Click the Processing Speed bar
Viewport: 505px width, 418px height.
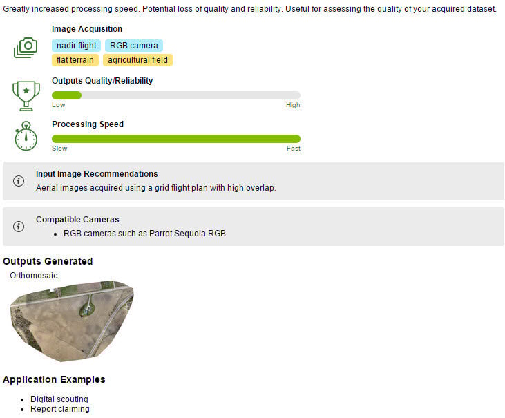(x=175, y=139)
